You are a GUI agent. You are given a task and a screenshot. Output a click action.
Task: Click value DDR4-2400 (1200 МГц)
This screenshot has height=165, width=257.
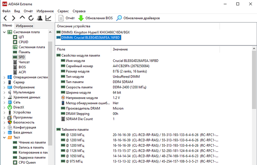pos(130,87)
